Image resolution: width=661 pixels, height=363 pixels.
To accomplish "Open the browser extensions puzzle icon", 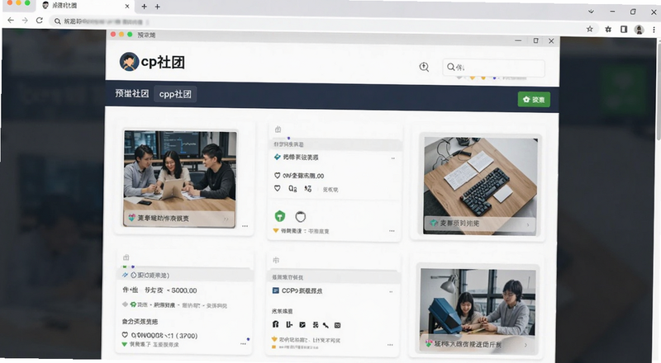I will (608, 29).
